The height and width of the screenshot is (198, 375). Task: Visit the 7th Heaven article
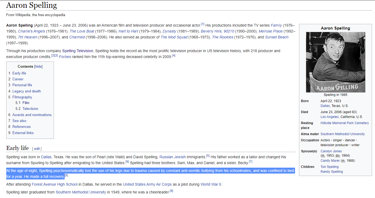tap(27, 37)
